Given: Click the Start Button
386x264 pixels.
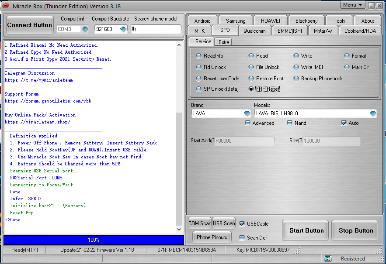Looking at the screenshot, I should coord(305,230).
